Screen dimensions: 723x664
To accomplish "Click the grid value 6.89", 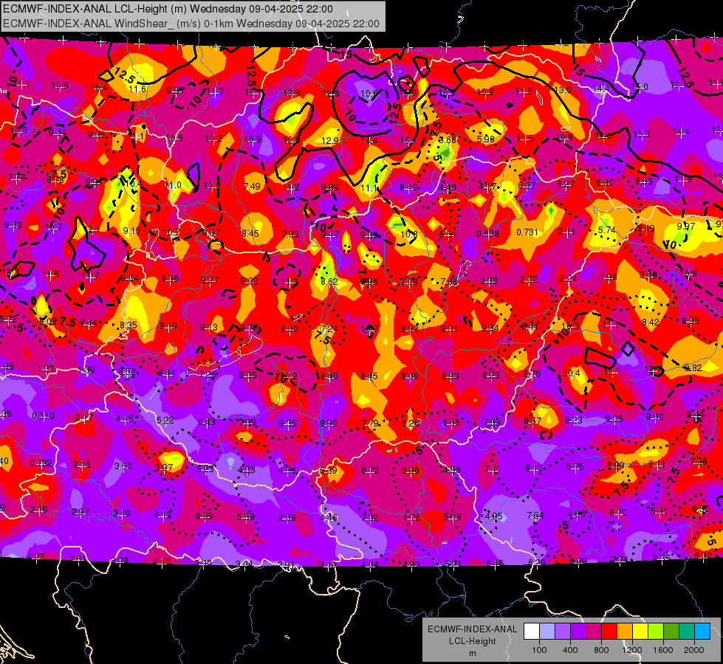I will pos(205,516).
